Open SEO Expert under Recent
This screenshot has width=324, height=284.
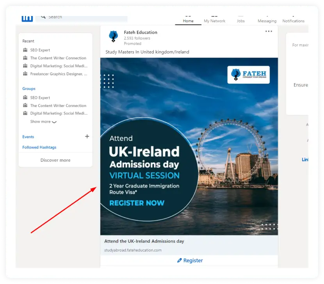pos(40,50)
